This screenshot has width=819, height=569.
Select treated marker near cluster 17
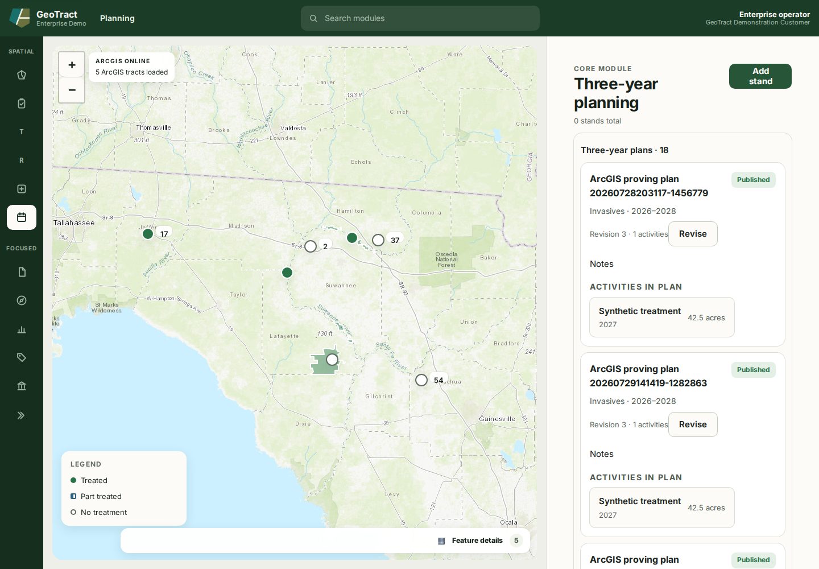pos(148,234)
